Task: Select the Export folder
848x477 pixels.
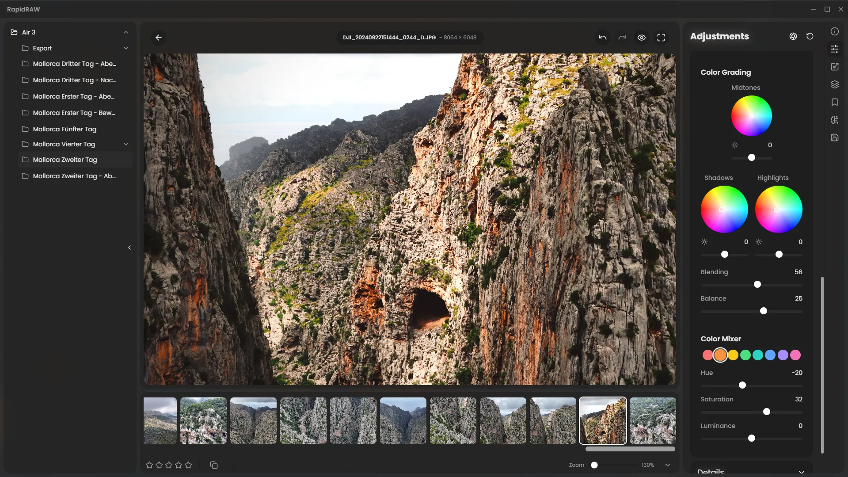Action: click(42, 48)
